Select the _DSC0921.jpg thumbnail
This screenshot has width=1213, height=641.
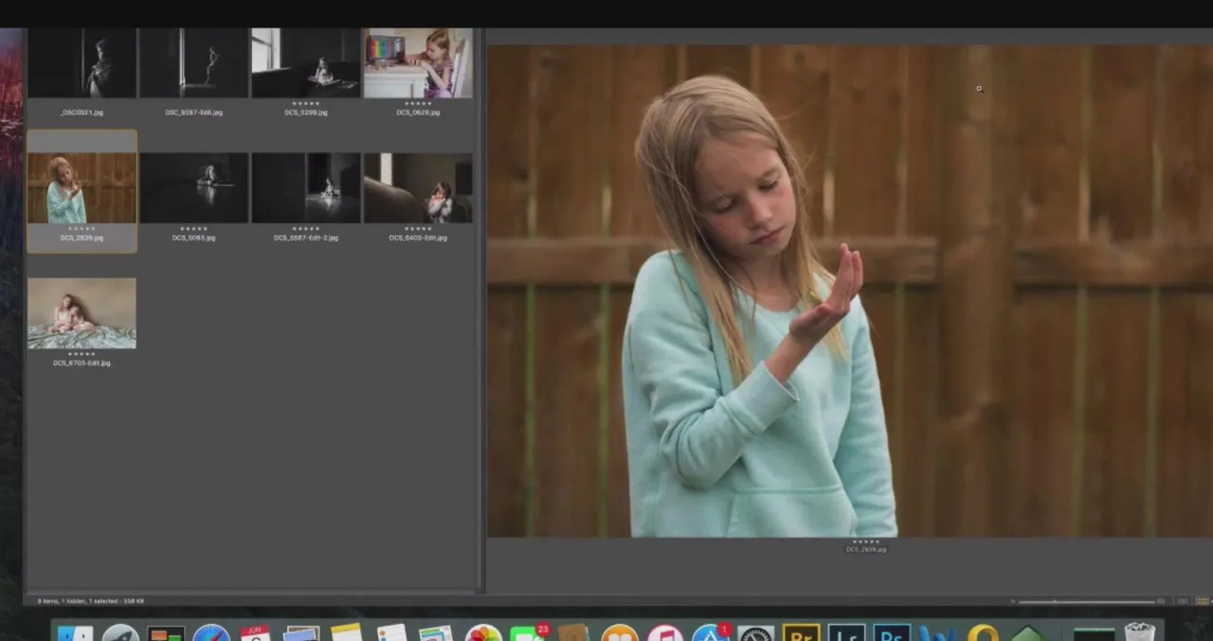click(81, 62)
